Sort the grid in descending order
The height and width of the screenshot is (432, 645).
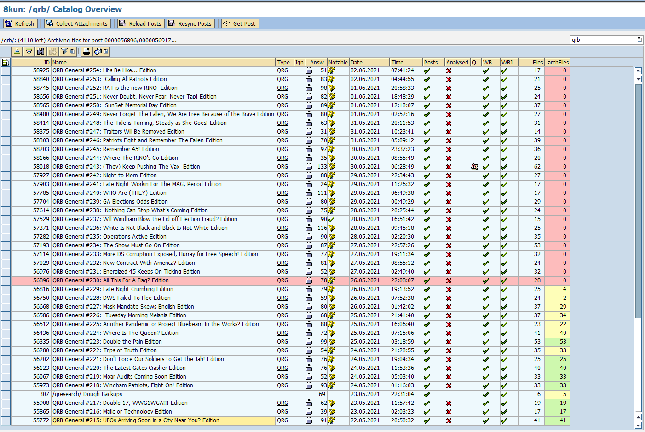[29, 52]
